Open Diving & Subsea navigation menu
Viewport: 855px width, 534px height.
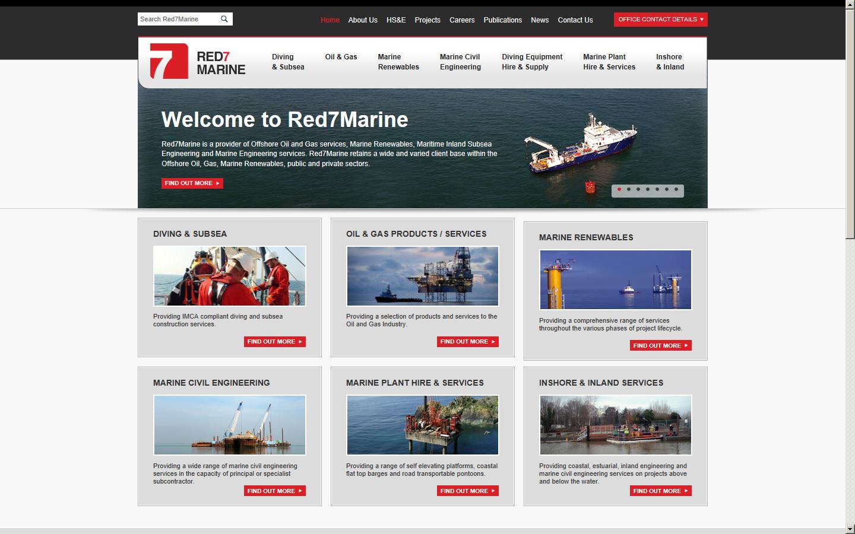(x=287, y=62)
